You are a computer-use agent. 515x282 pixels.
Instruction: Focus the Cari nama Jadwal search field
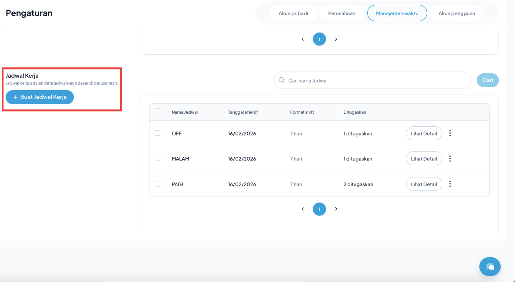pos(376,80)
